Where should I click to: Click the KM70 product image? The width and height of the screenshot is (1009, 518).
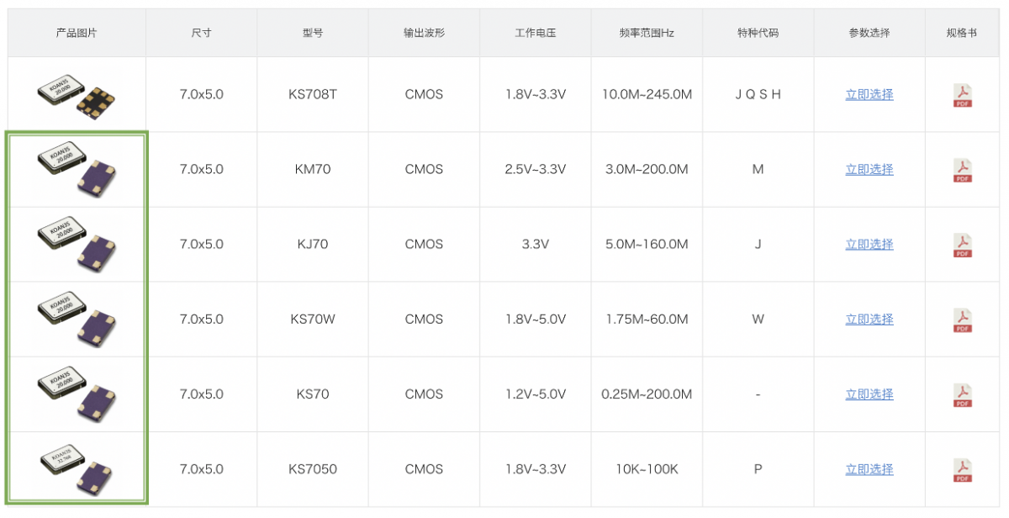click(x=77, y=169)
